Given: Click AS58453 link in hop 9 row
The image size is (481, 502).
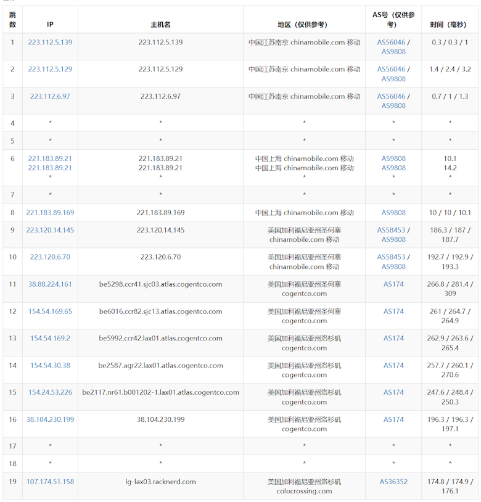Looking at the screenshot, I should click(x=391, y=230).
